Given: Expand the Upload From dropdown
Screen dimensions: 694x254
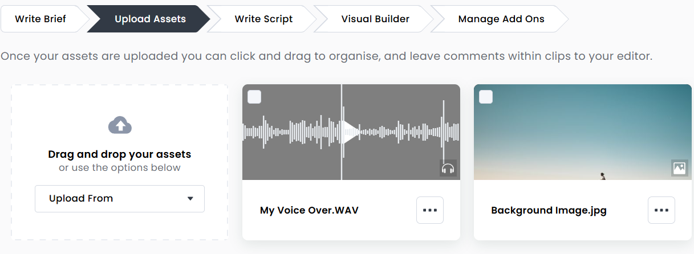Looking at the screenshot, I should click(x=120, y=199).
